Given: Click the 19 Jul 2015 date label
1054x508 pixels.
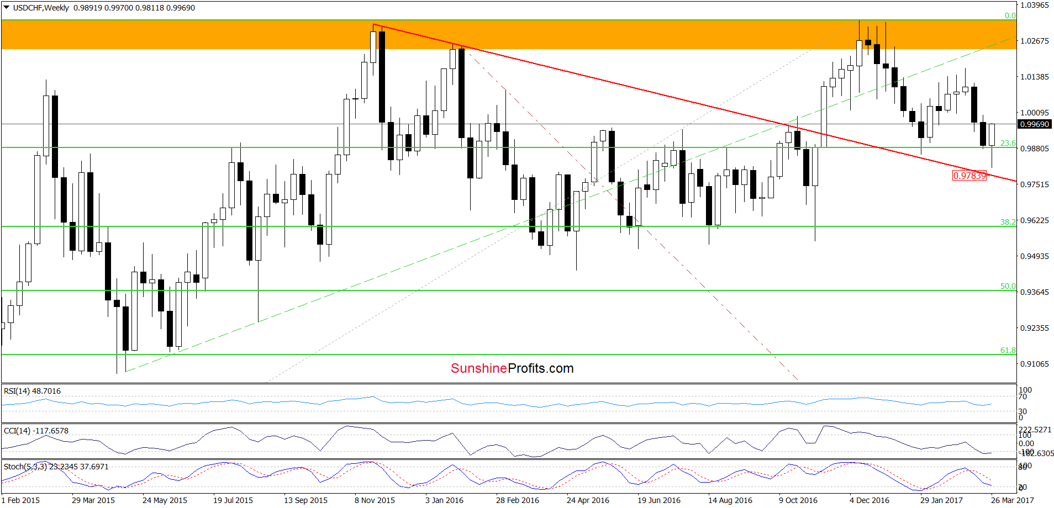Looking at the screenshot, I should tap(233, 500).
